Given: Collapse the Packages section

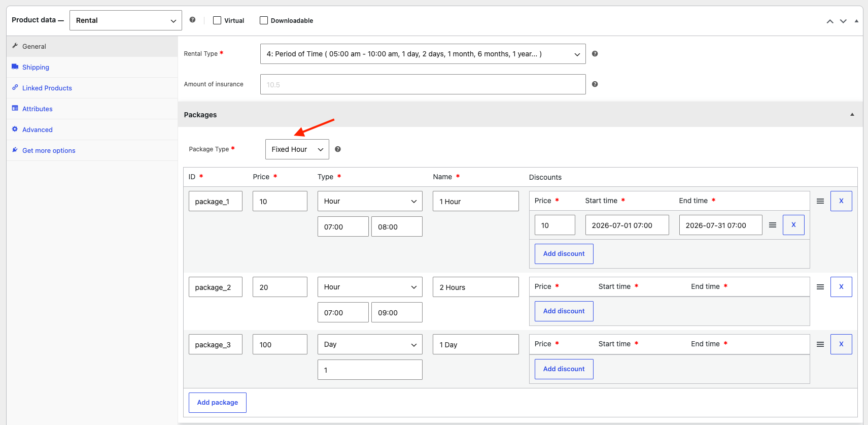Looking at the screenshot, I should (x=852, y=115).
